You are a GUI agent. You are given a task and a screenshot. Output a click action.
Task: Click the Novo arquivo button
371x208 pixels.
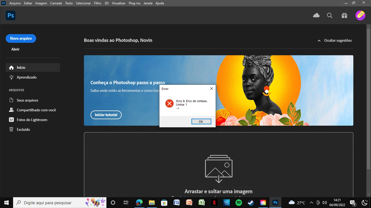click(21, 38)
